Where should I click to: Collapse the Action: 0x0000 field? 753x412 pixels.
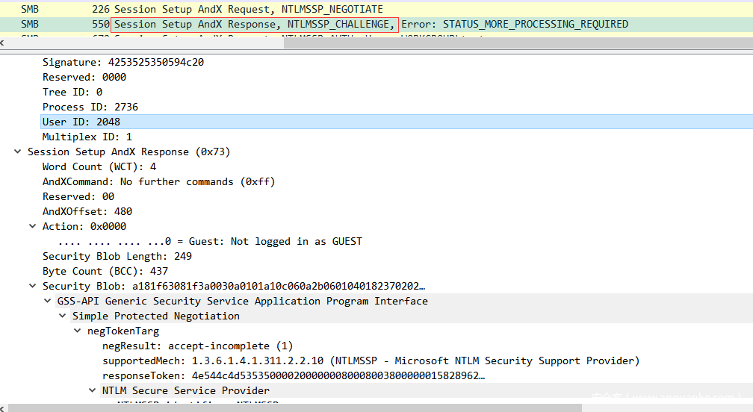click(33, 226)
